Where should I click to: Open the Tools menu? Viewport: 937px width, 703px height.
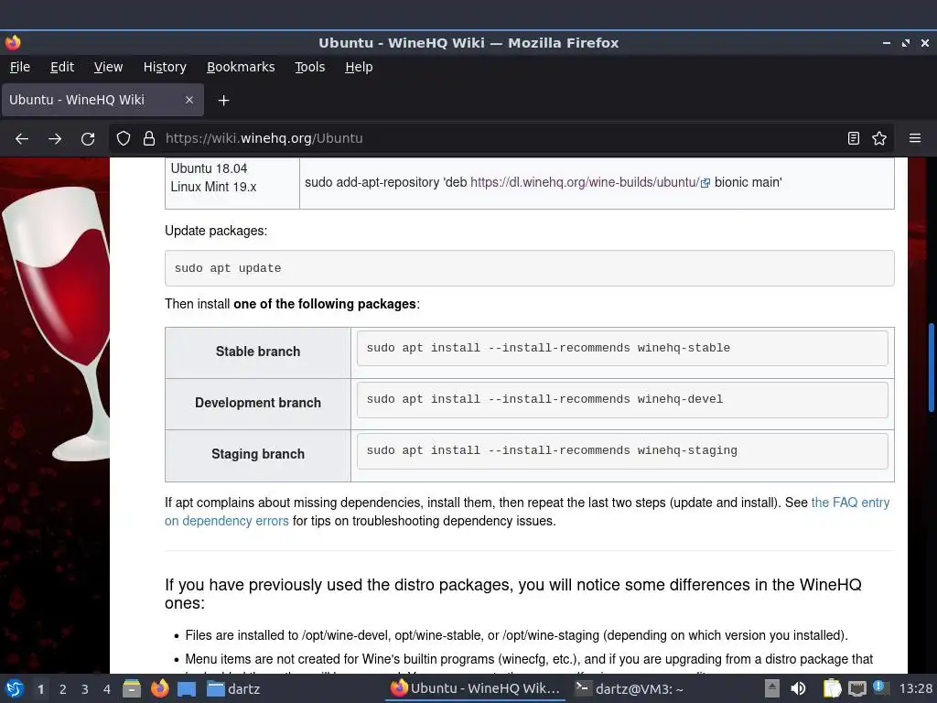tap(309, 67)
